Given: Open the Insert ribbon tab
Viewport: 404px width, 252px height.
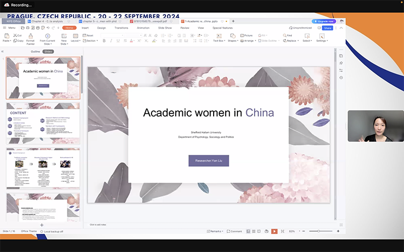Looking at the screenshot, I should point(85,28).
